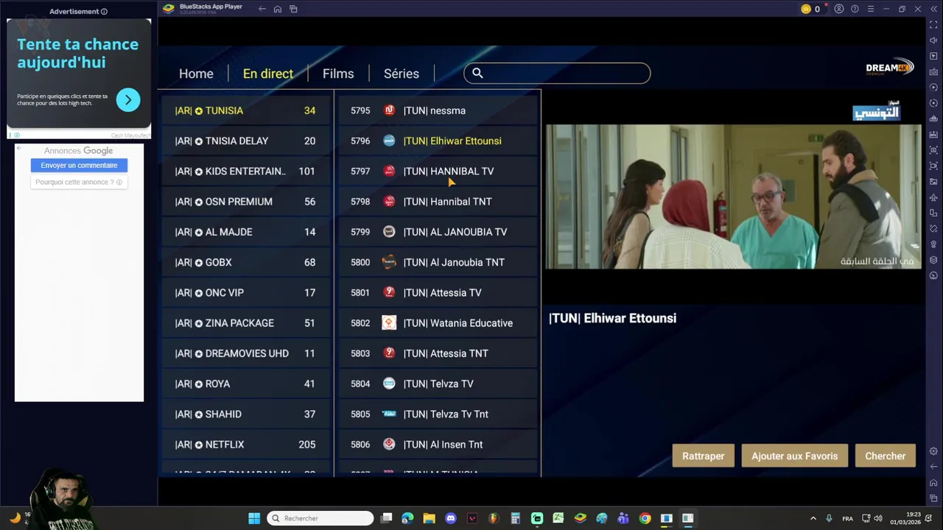Go to BlueStacks home screen icon

[278, 9]
